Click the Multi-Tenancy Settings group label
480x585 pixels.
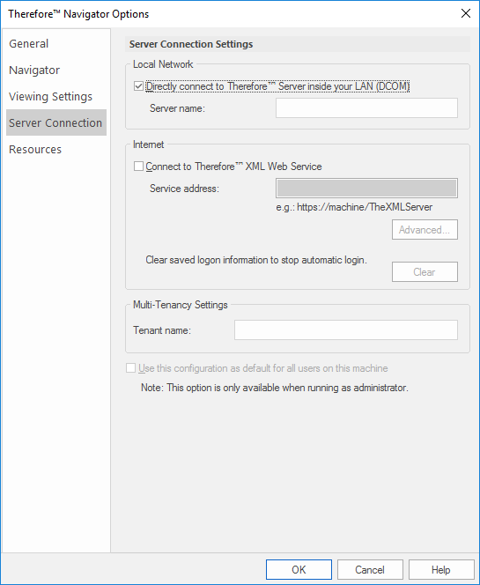tap(181, 305)
